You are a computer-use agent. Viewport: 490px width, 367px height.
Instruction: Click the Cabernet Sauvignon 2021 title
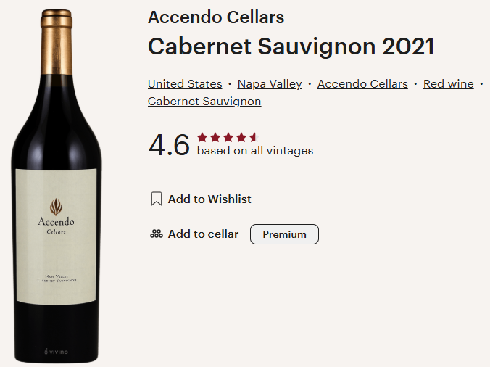click(x=291, y=46)
